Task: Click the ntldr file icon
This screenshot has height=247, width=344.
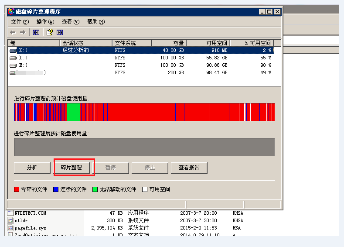Action: (11, 220)
